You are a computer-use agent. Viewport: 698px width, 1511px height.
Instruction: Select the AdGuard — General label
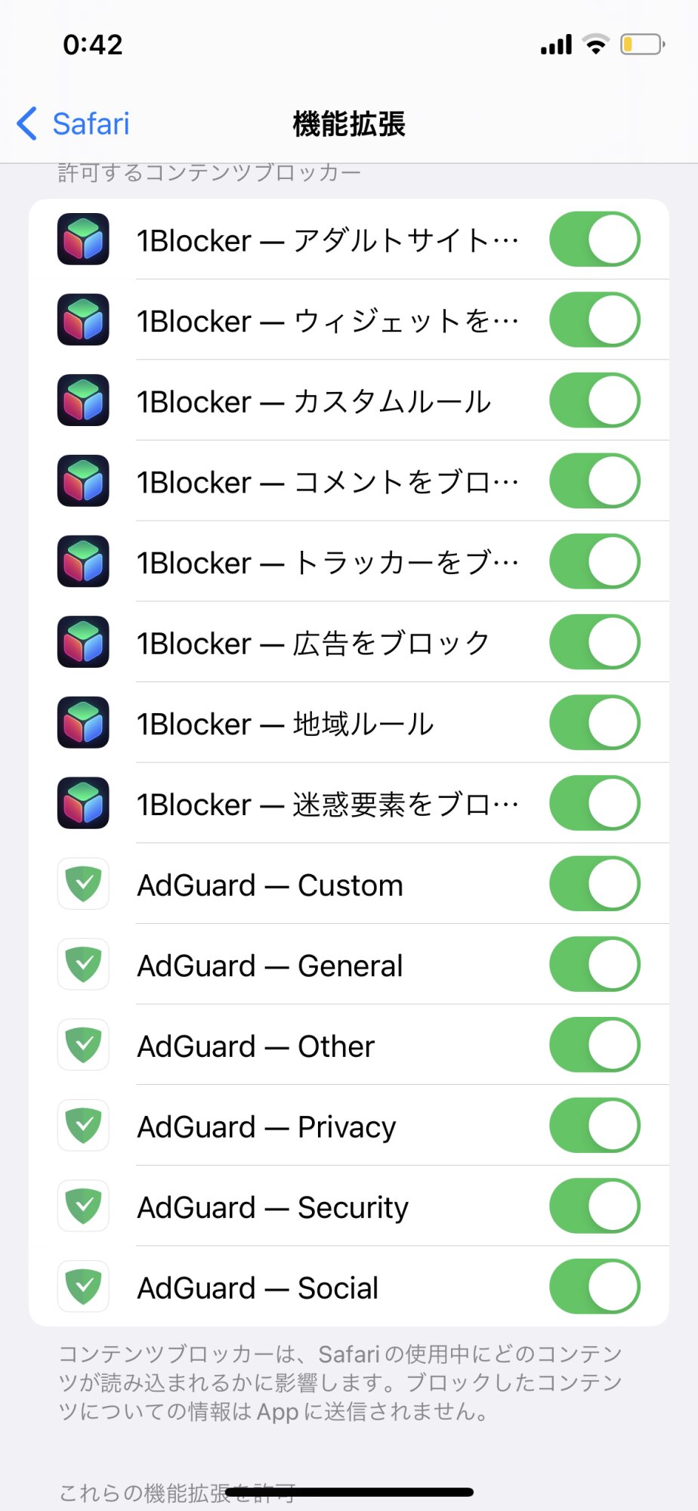270,966
